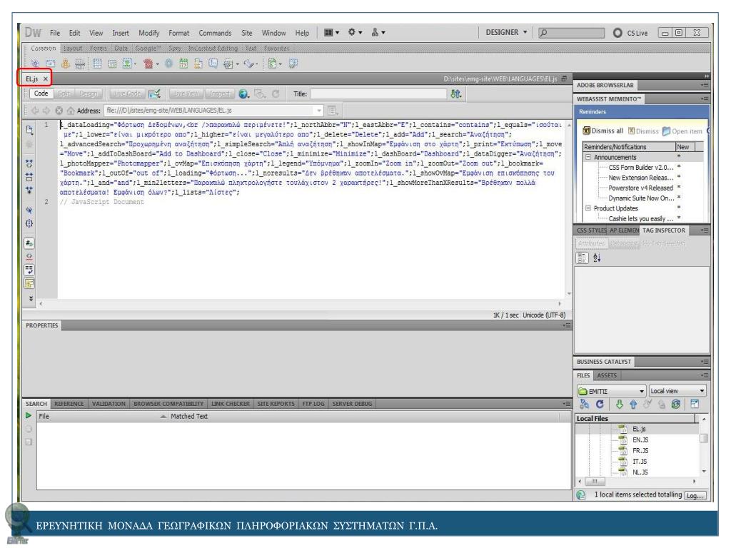The width and height of the screenshot is (731, 548).
Task: Click the Files panel horizontal scrollbar
Action: click(x=637, y=482)
